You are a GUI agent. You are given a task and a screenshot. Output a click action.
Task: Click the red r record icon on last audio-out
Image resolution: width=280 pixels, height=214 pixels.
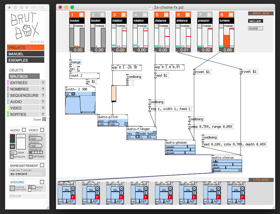242,197
